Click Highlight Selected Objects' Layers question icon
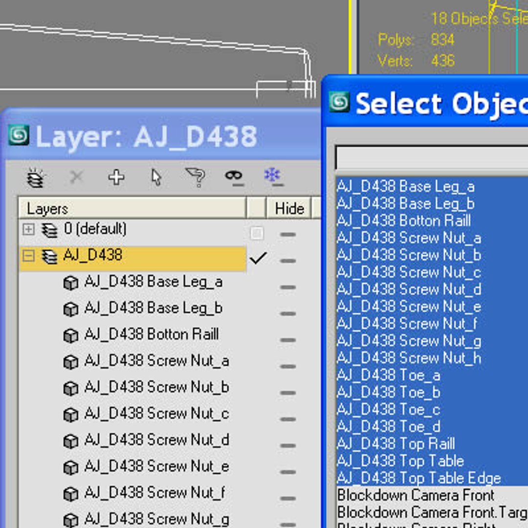 [x=195, y=177]
